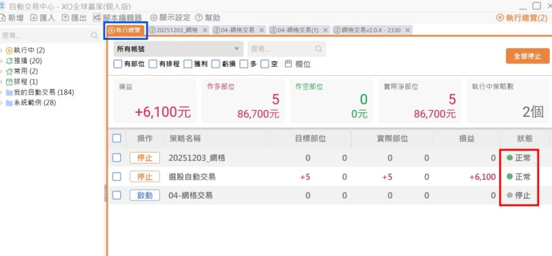Expand the 排程 (1) tree node
The height and width of the screenshot is (256, 552).
(2, 82)
